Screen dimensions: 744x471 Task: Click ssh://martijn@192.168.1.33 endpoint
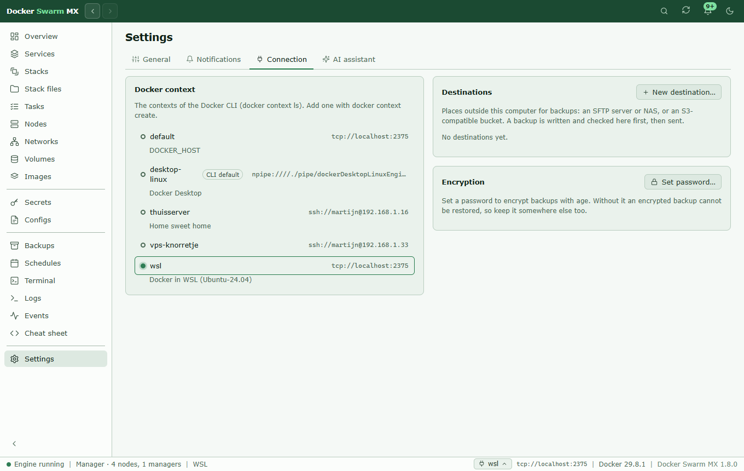coord(358,245)
